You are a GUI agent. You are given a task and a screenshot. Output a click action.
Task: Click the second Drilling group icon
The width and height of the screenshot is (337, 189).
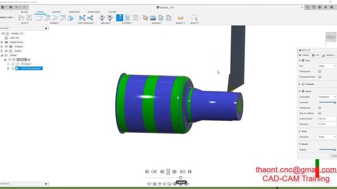(x=110, y=18)
